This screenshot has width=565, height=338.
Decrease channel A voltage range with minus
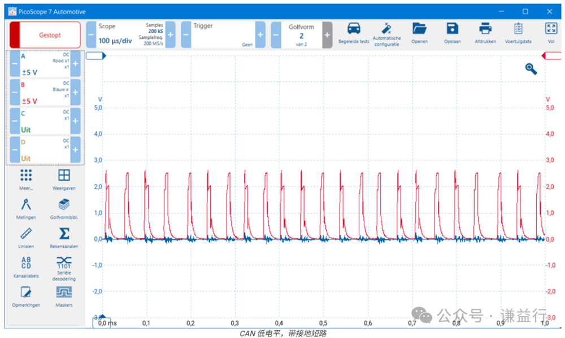15,64
